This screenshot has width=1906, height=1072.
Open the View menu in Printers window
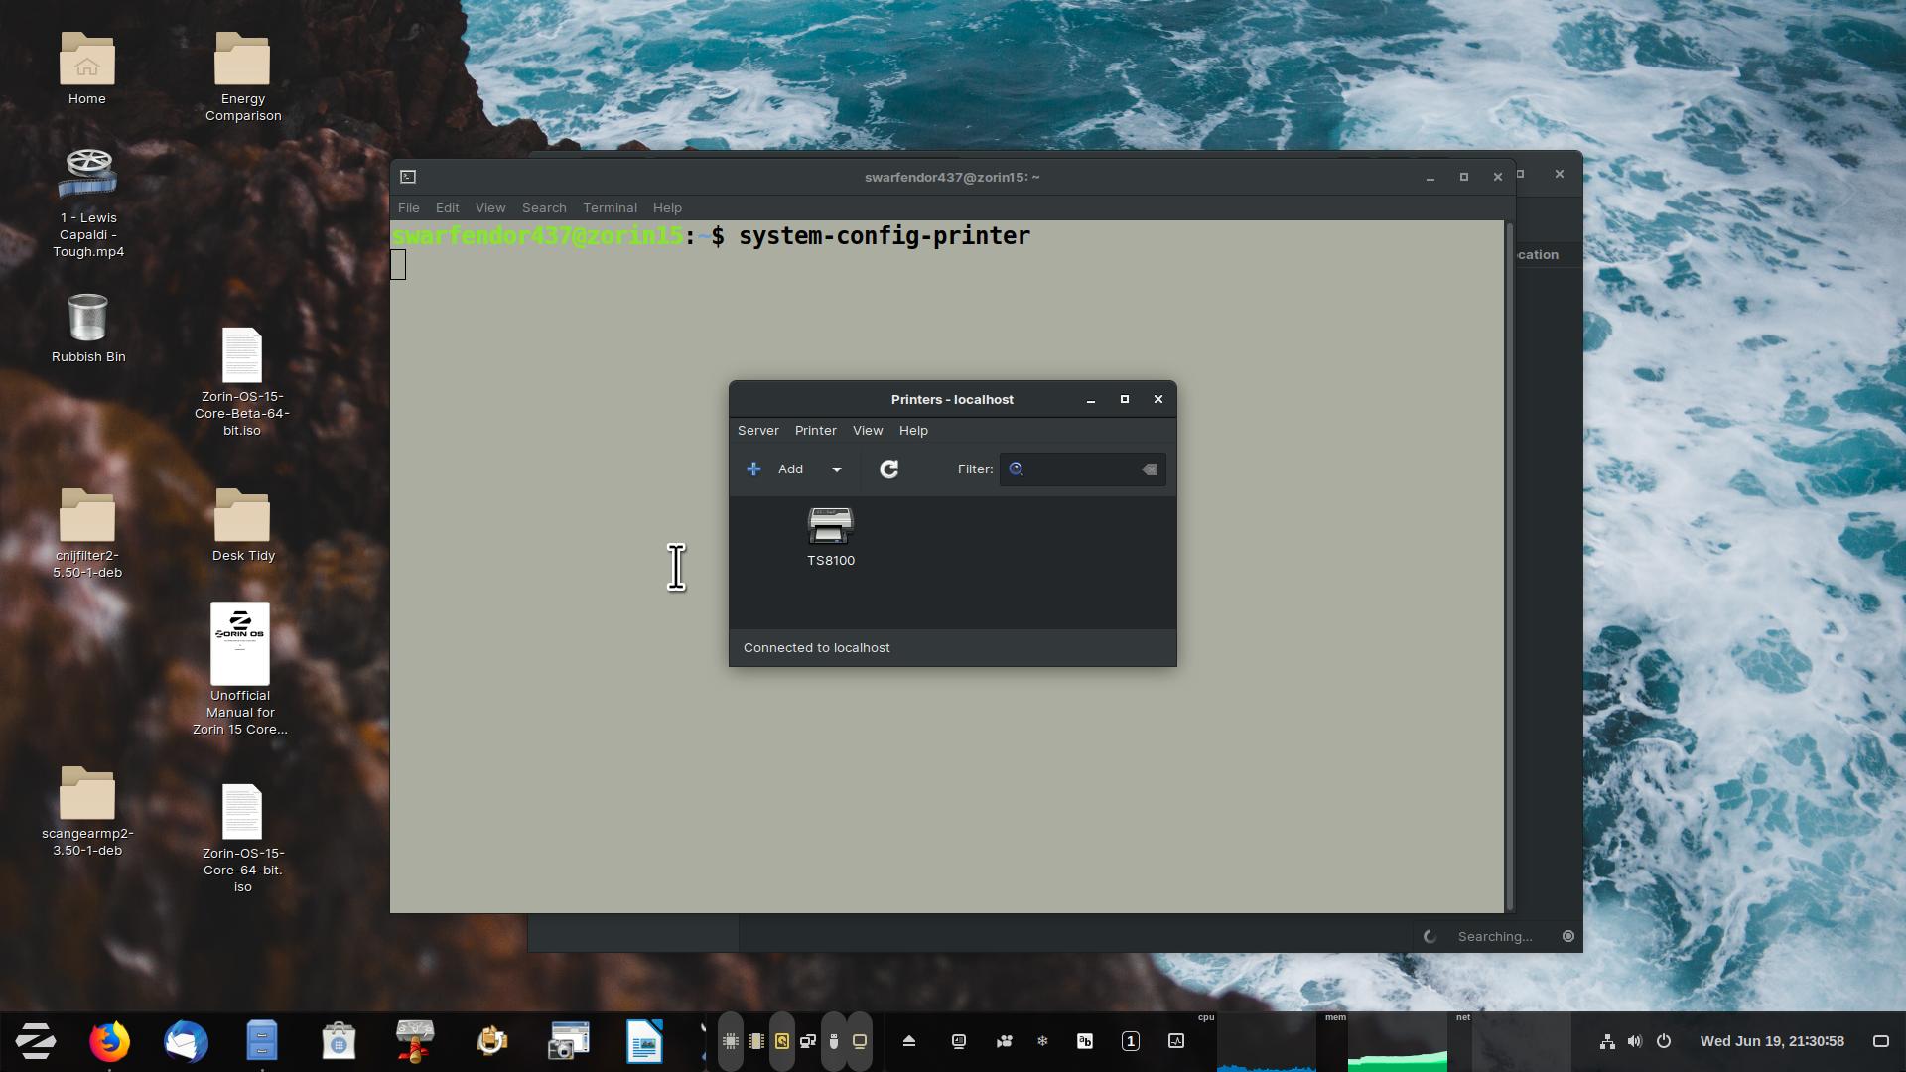867,431
